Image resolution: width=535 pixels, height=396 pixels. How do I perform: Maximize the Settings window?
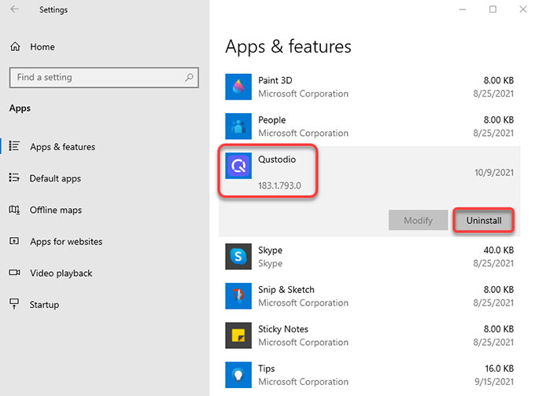(493, 9)
